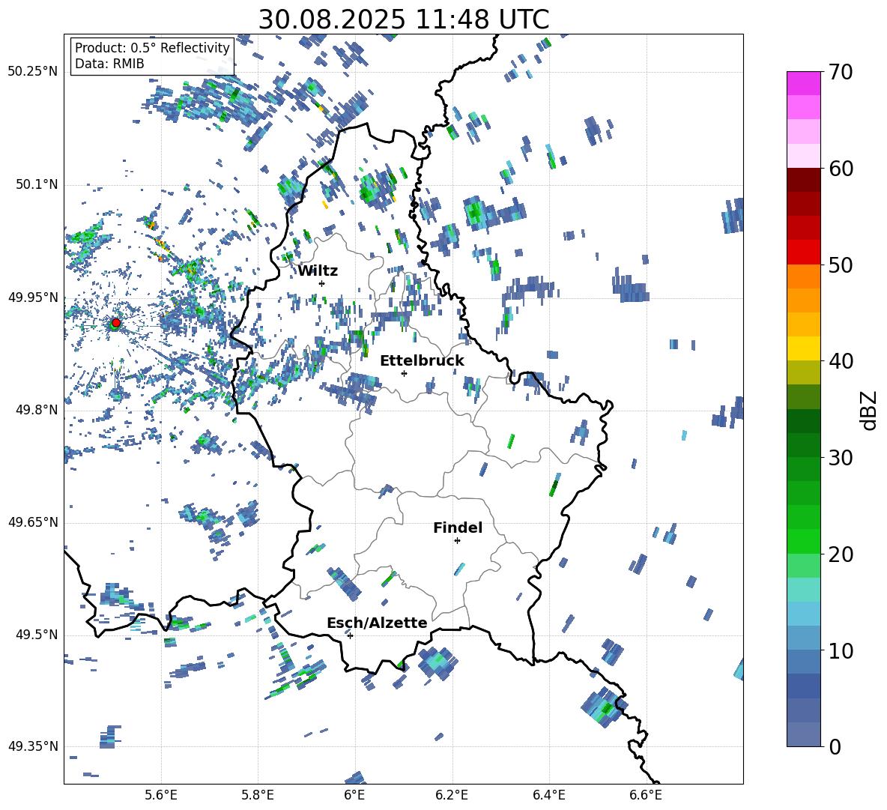887x810 pixels.
Task: Click the Data: RMIB text
Action: tap(109, 64)
